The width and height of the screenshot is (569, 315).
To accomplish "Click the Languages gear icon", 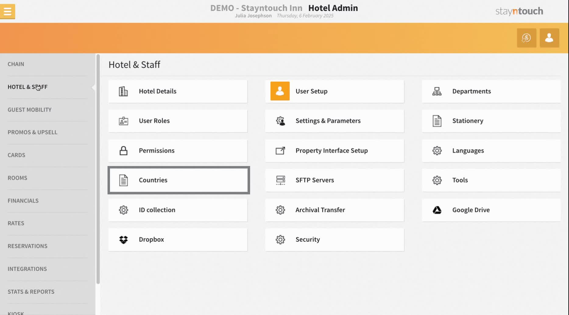I will click(x=437, y=150).
